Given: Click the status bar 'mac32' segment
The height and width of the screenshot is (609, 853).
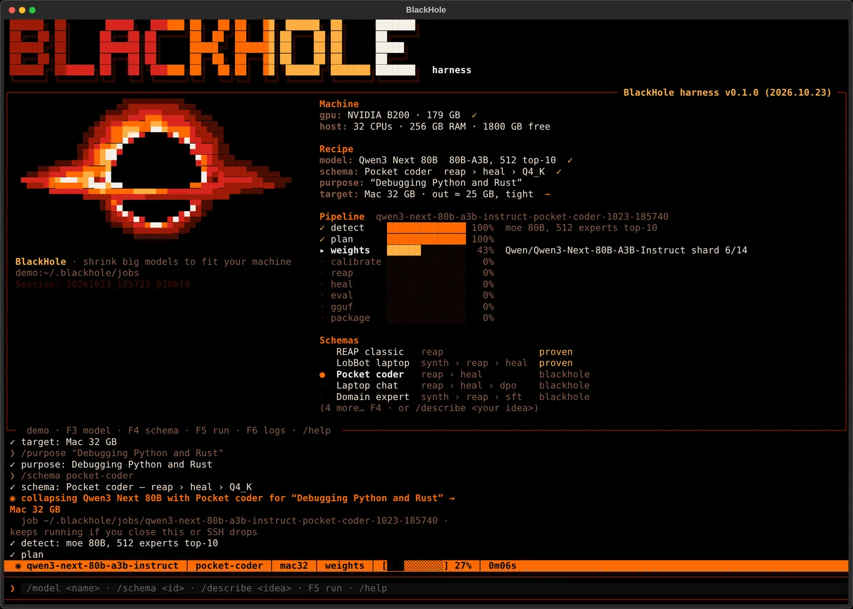Looking at the screenshot, I should (x=294, y=566).
